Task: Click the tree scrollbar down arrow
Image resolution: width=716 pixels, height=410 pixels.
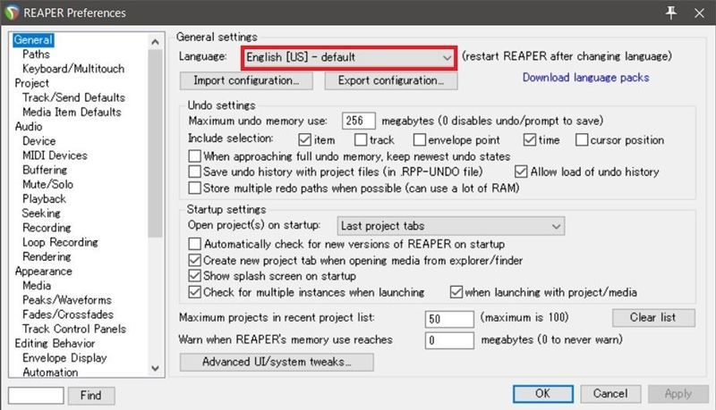Action: tap(155, 368)
